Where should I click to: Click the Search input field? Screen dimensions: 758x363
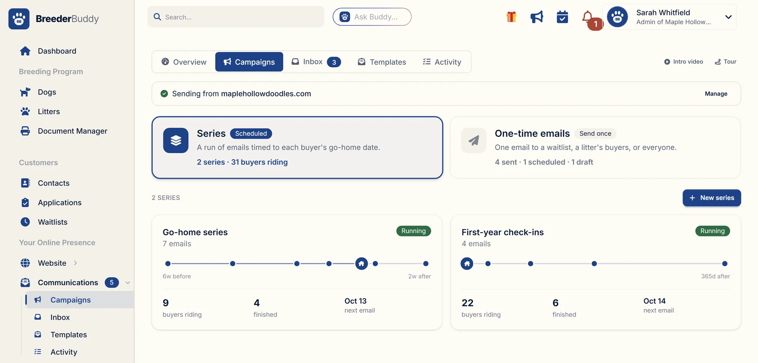click(236, 17)
